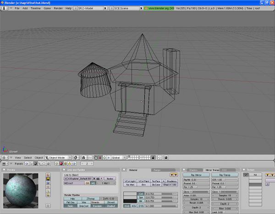This screenshot has width=275, height=214.
Task: Open the info window type selector icon
Action: (4, 8)
